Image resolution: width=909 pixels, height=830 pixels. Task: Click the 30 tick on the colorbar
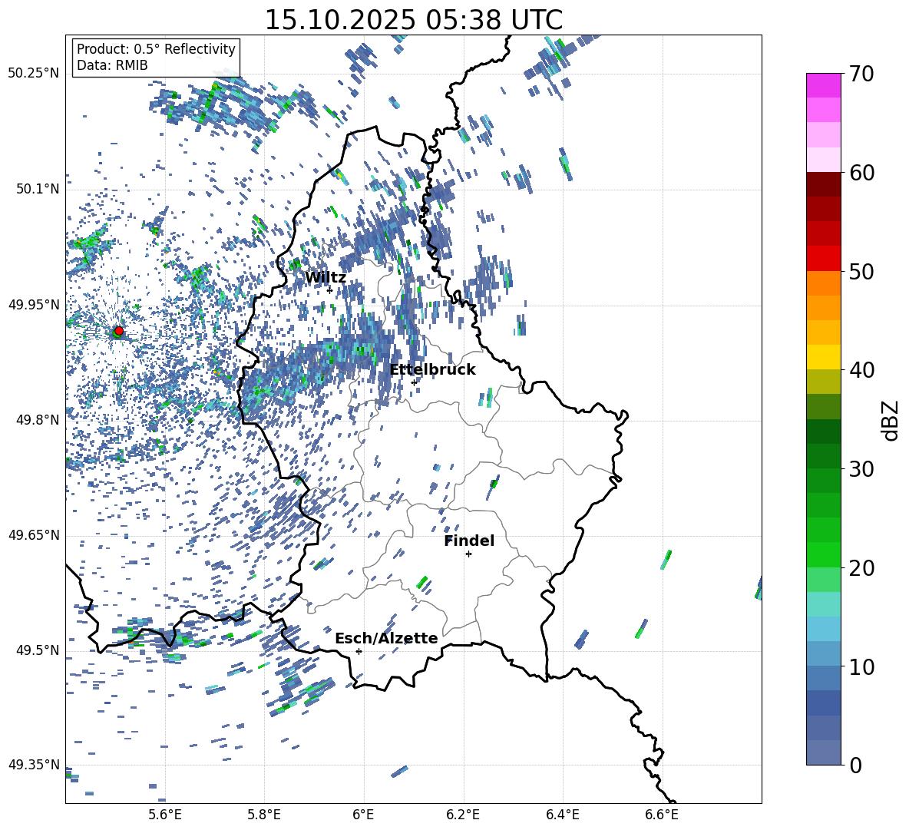point(861,469)
